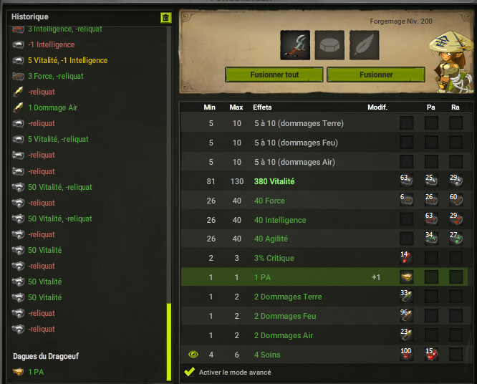
Task: Click the Effets column header
Action: pos(262,107)
